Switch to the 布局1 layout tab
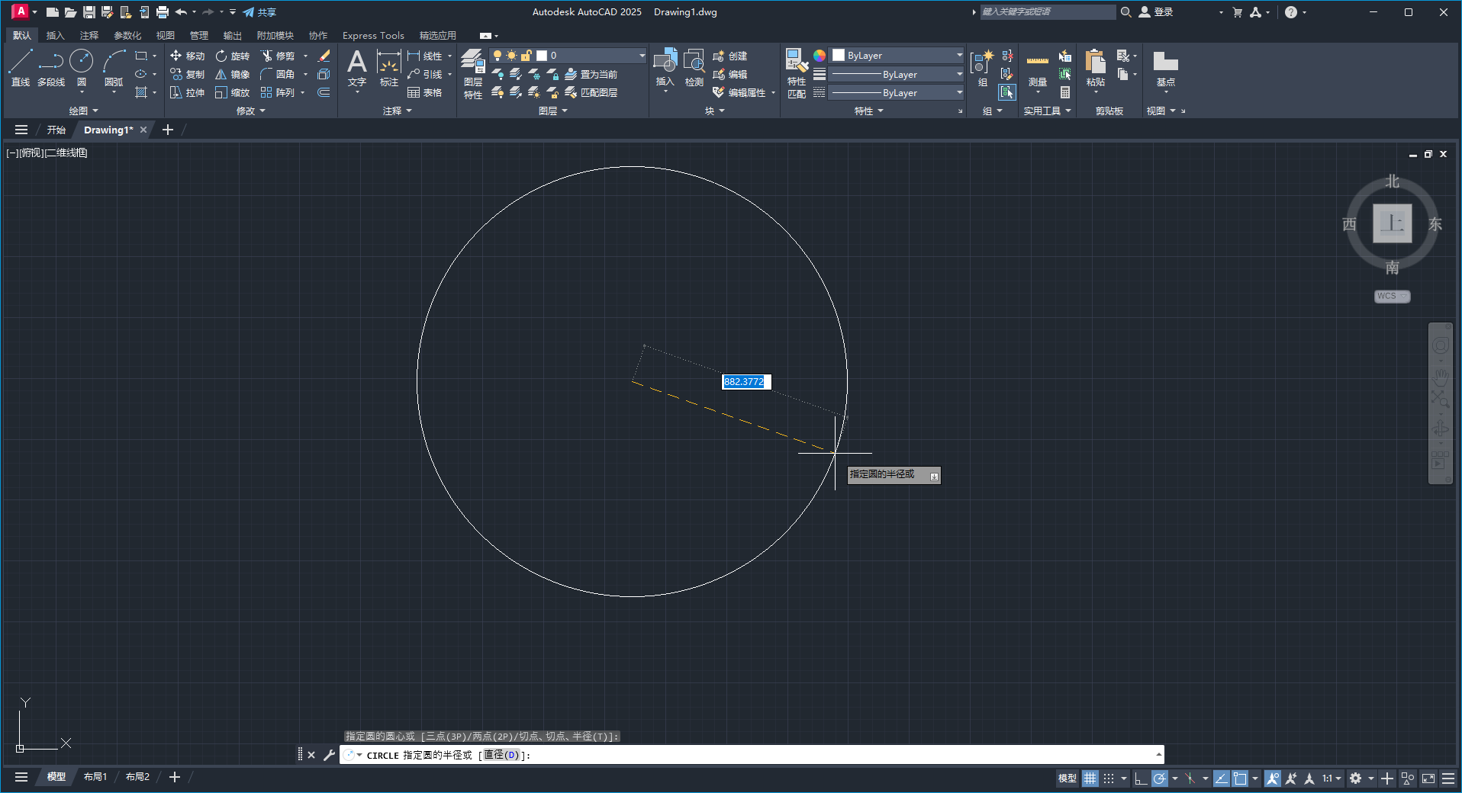 click(95, 777)
